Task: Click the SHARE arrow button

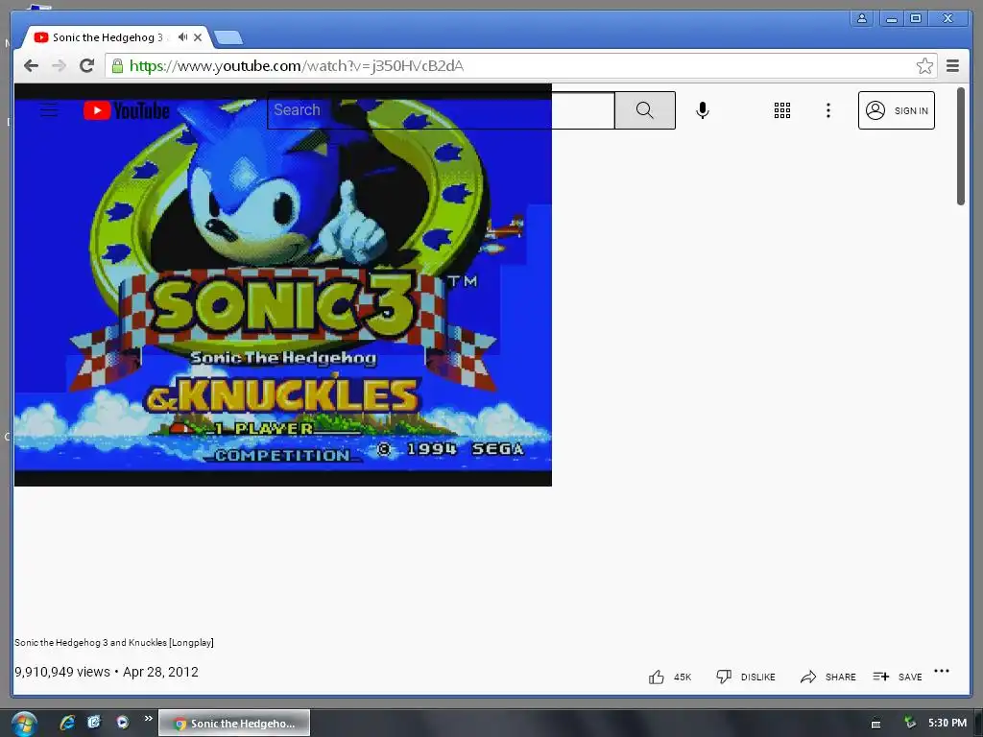Action: [x=827, y=677]
